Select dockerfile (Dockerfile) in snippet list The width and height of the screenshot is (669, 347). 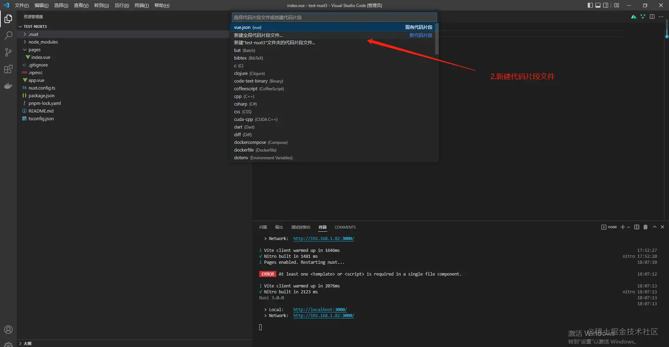click(x=333, y=150)
